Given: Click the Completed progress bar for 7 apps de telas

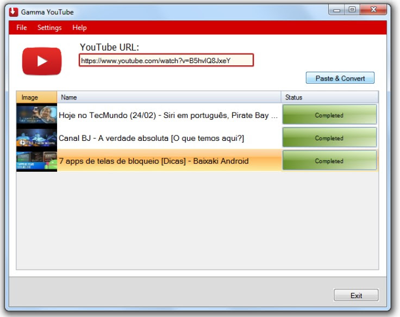Looking at the screenshot, I should (329, 160).
